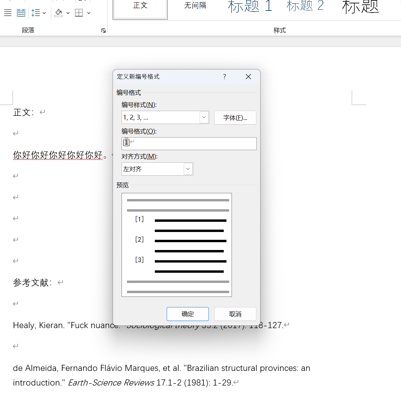Open the 编号样式 dropdown list
The image size is (401, 393).
(204, 118)
